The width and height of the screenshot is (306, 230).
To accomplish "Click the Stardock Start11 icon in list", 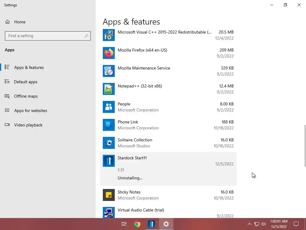I will tap(109, 161).
